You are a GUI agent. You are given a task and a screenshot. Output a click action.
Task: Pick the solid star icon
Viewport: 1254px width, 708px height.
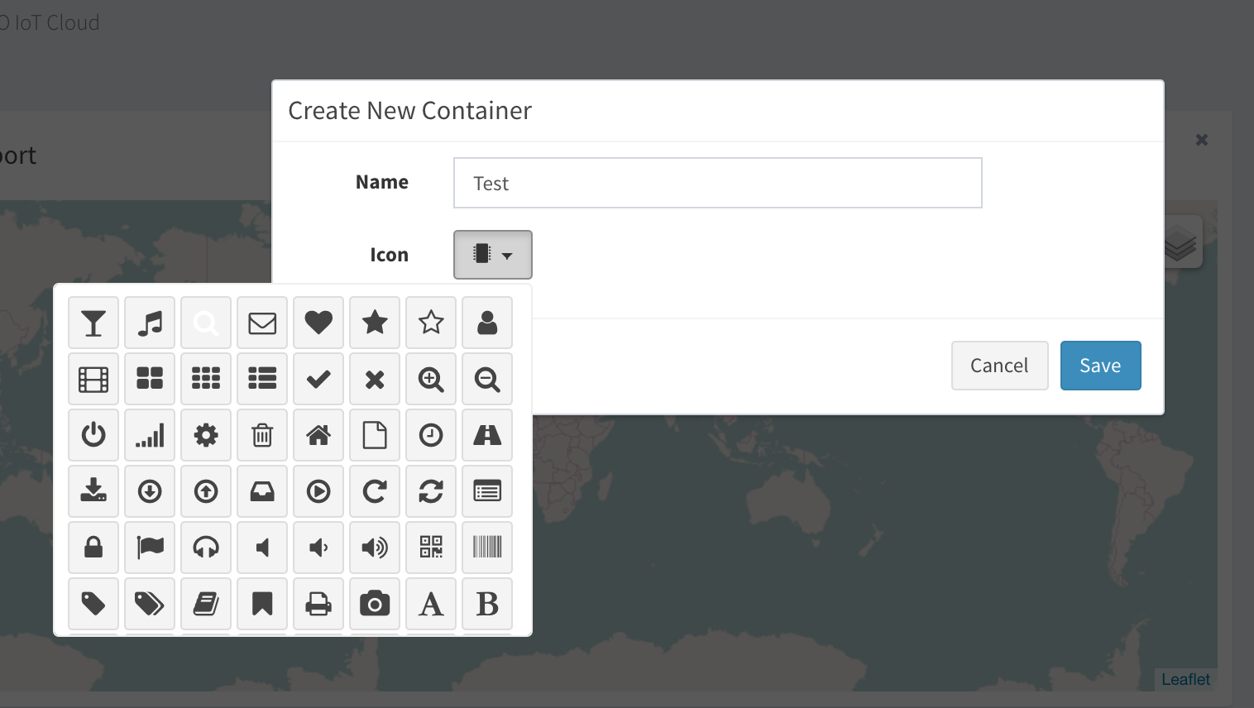click(x=375, y=323)
